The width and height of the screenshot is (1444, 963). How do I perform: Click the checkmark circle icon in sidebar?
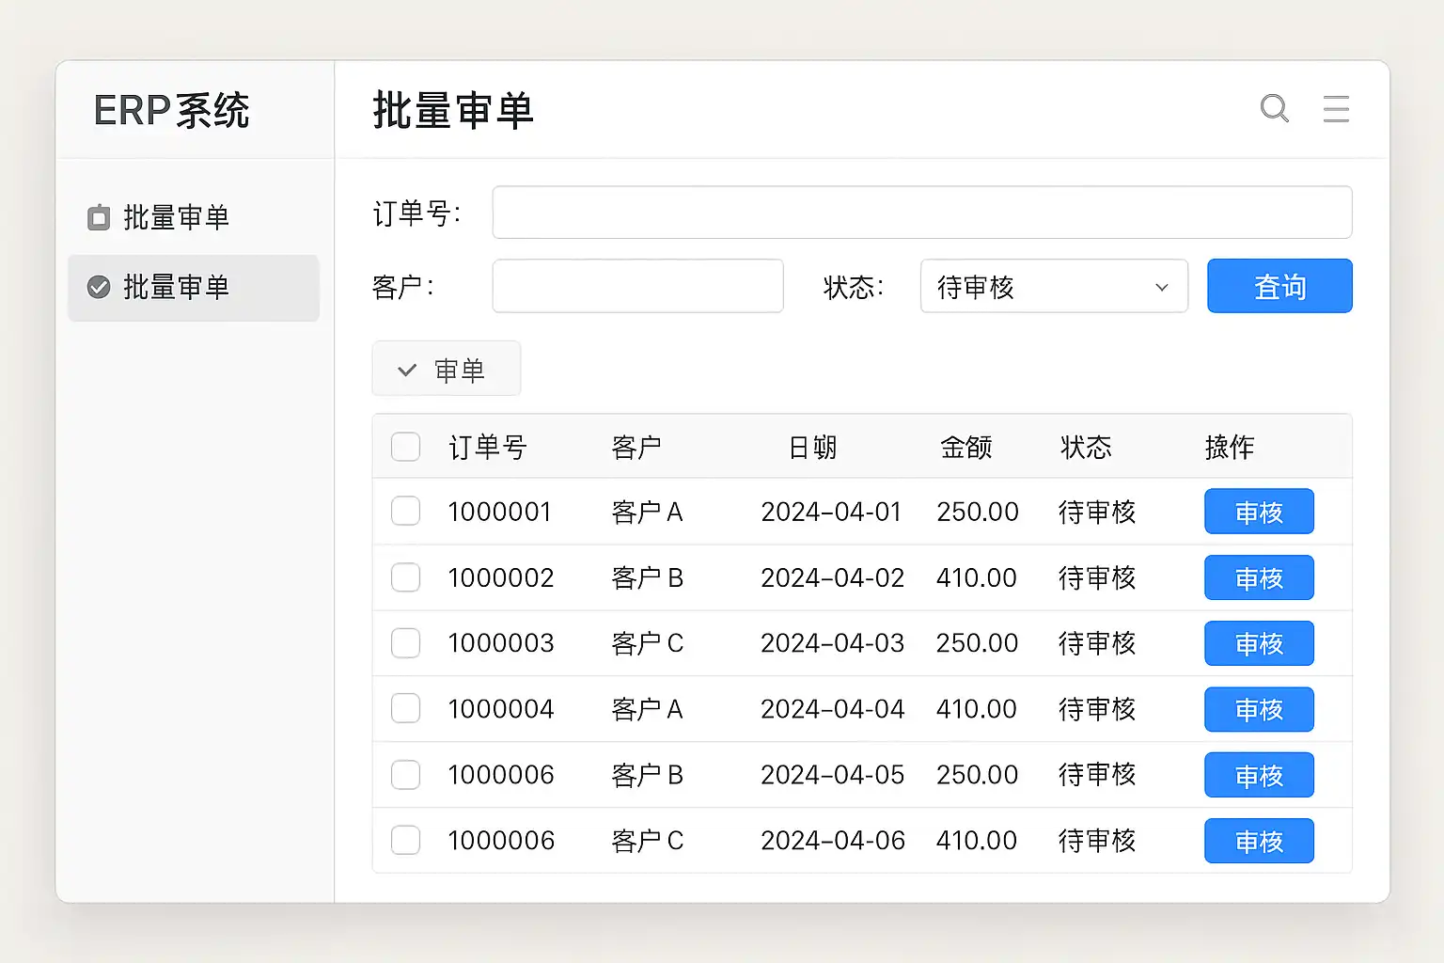[99, 287]
